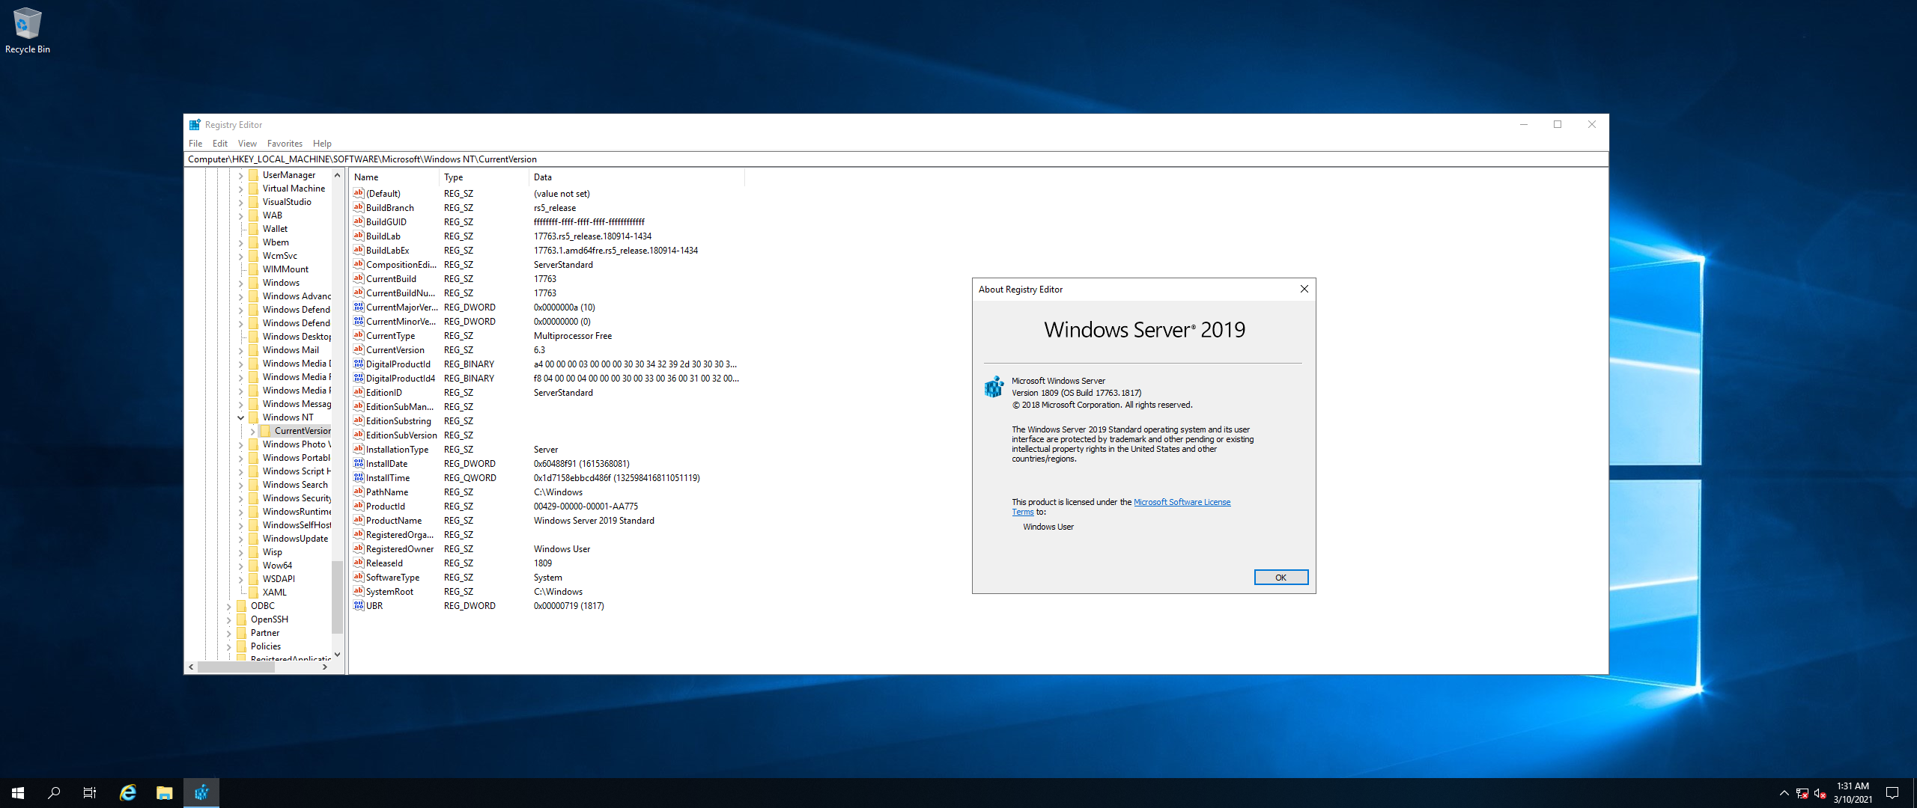1917x808 pixels.
Task: Expand the Partner tree node
Action: 228,633
